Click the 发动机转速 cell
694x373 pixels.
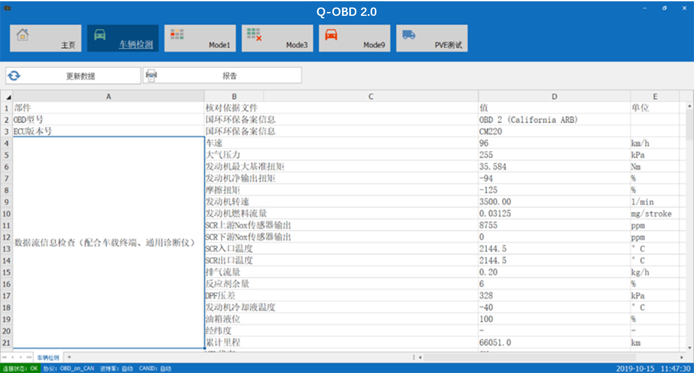pos(341,202)
